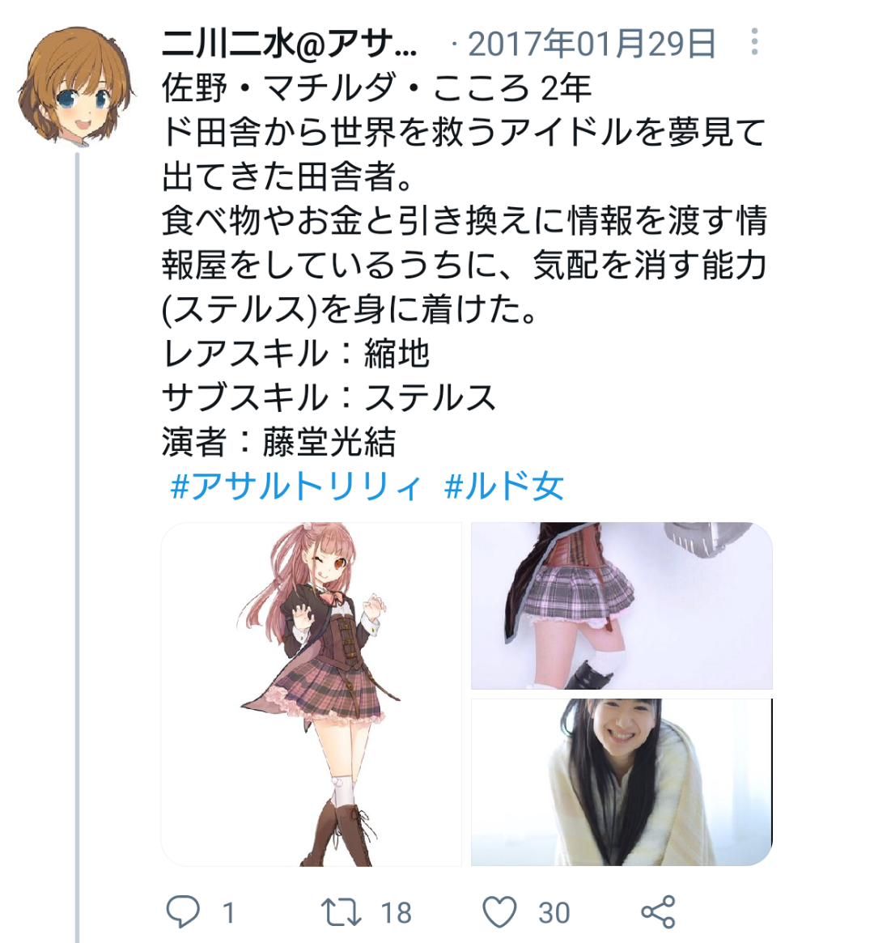View the smiling woman in blanket photo
874x943 pixels.
click(622, 783)
